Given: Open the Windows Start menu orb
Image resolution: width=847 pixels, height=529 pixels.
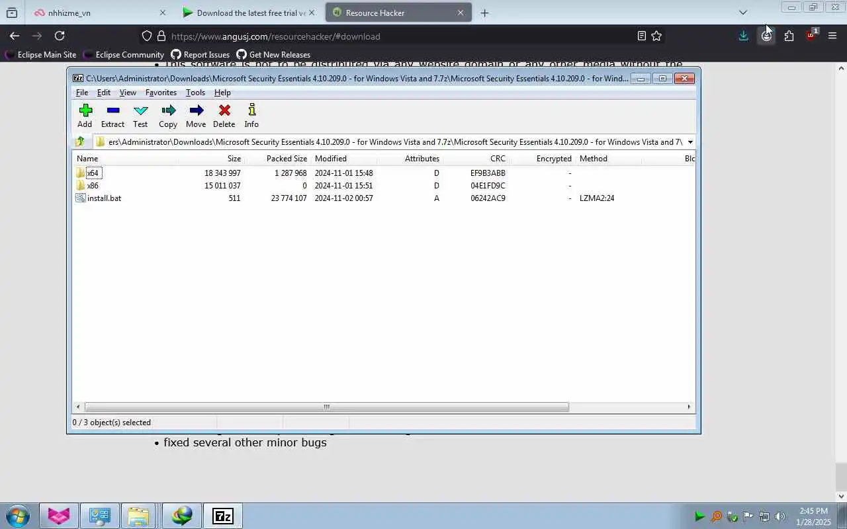Looking at the screenshot, I should coord(17,516).
